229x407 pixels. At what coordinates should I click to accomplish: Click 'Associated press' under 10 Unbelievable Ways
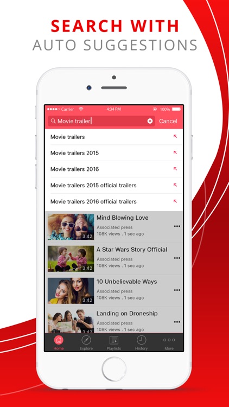pyautogui.click(x=114, y=291)
